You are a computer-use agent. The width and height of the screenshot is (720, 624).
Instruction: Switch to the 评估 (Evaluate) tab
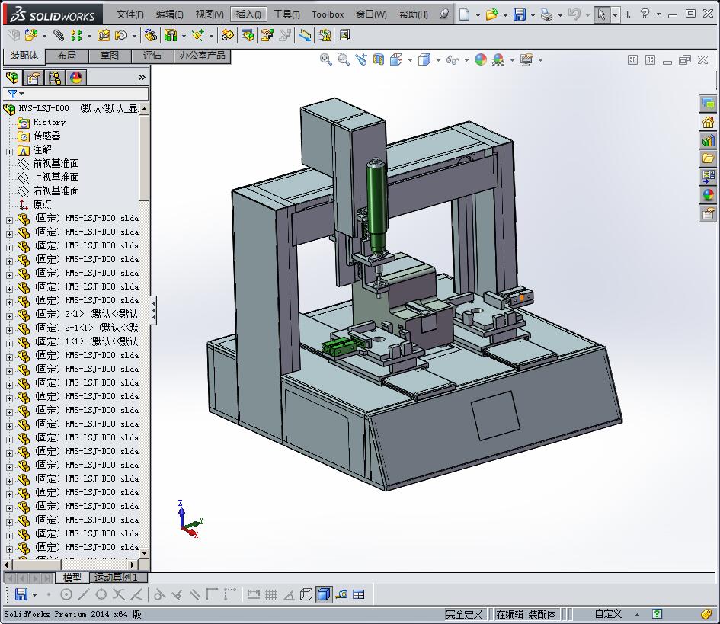[x=152, y=56]
